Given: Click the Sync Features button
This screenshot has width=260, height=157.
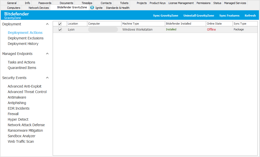Looking at the screenshot, I should click(229, 15).
